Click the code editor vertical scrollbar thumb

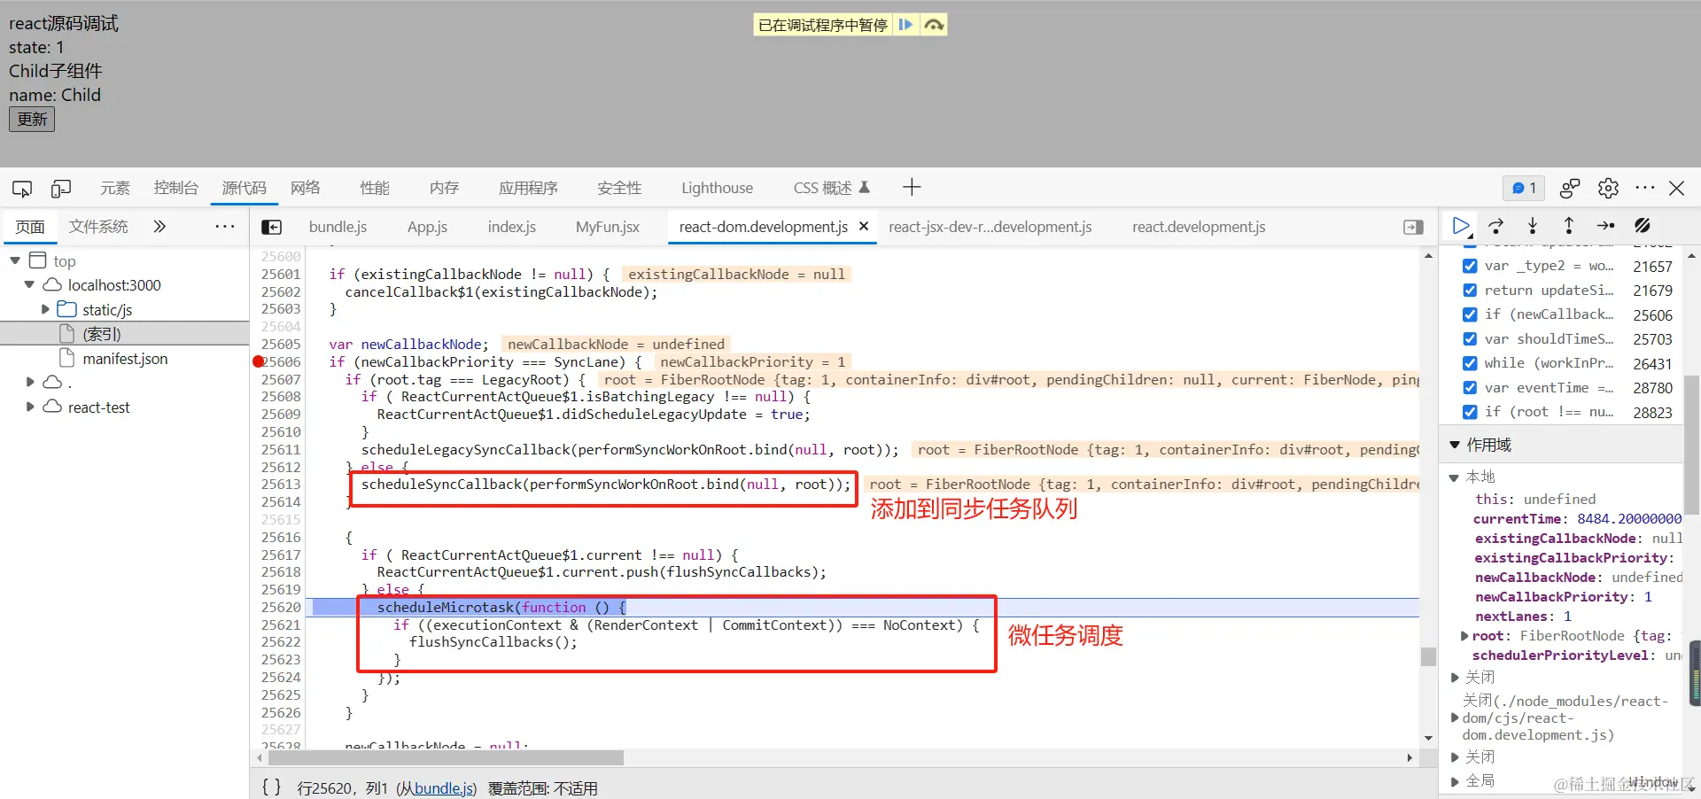click(x=1428, y=656)
